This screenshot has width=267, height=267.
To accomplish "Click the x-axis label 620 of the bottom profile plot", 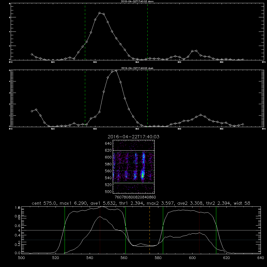I will (x=226, y=258).
